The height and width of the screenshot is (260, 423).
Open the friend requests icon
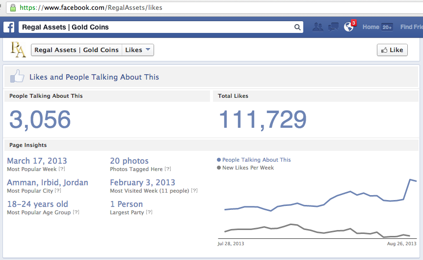(x=318, y=27)
